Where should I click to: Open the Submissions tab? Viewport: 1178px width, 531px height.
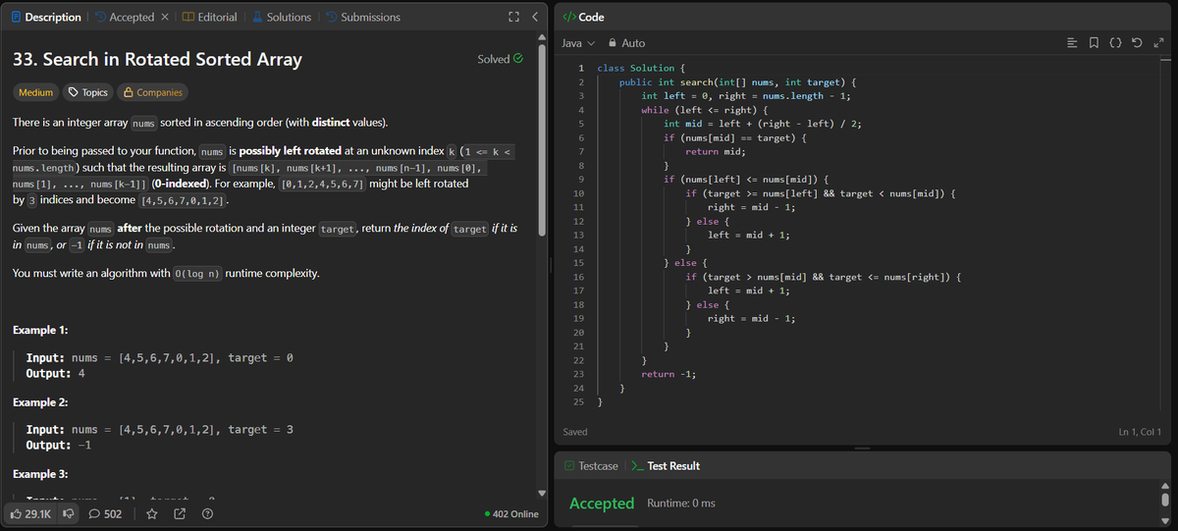tap(362, 17)
